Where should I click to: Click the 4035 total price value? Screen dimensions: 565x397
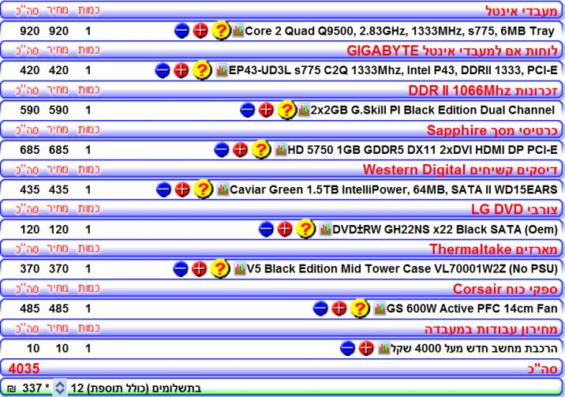(21, 368)
